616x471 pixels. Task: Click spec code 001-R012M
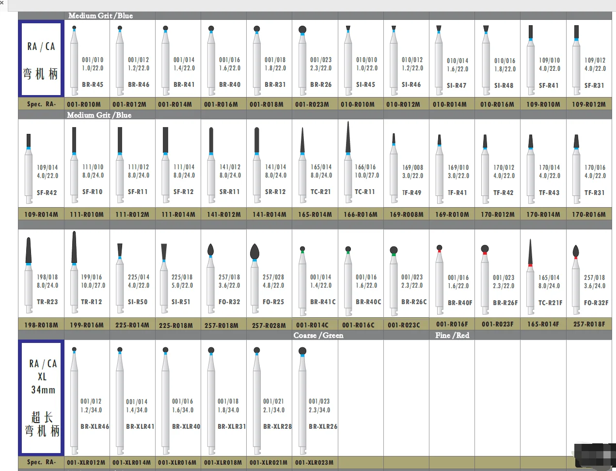[129, 104]
